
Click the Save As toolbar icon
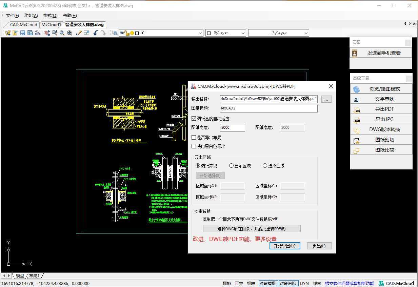(30, 33)
